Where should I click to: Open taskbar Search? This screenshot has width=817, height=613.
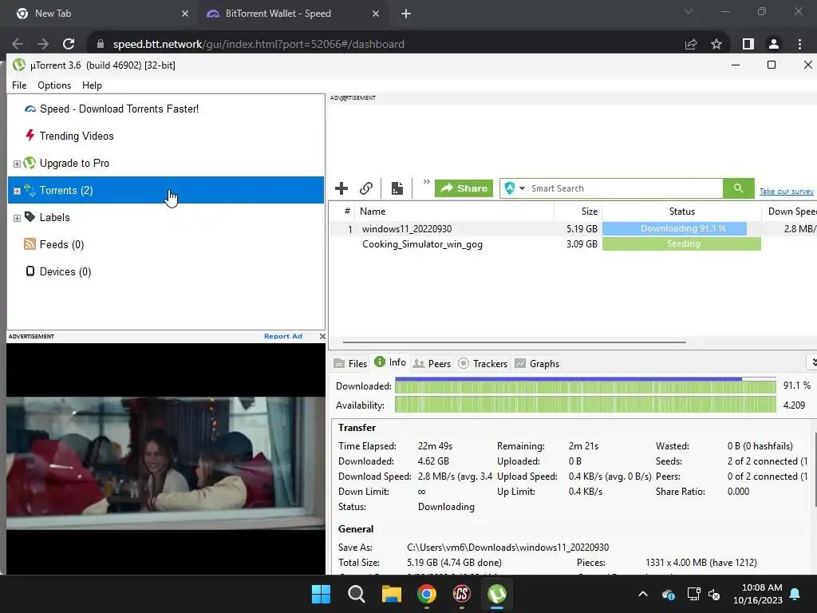pyautogui.click(x=357, y=594)
